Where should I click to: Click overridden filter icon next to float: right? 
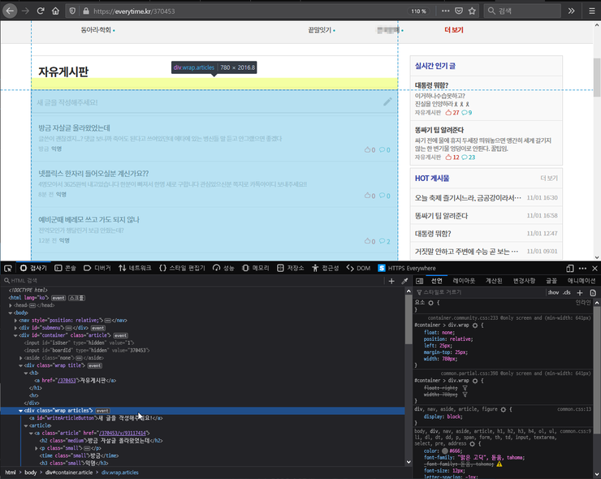[465, 388]
